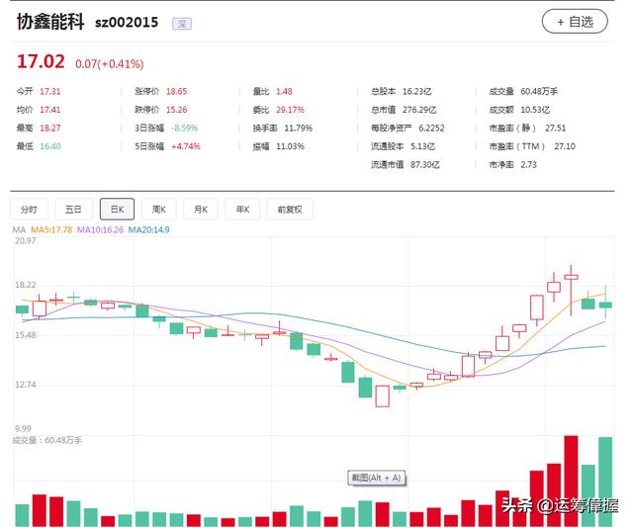Switch to 周K weekly candlestick tab
Image resolution: width=633 pixels, height=528 pixels.
click(x=159, y=209)
